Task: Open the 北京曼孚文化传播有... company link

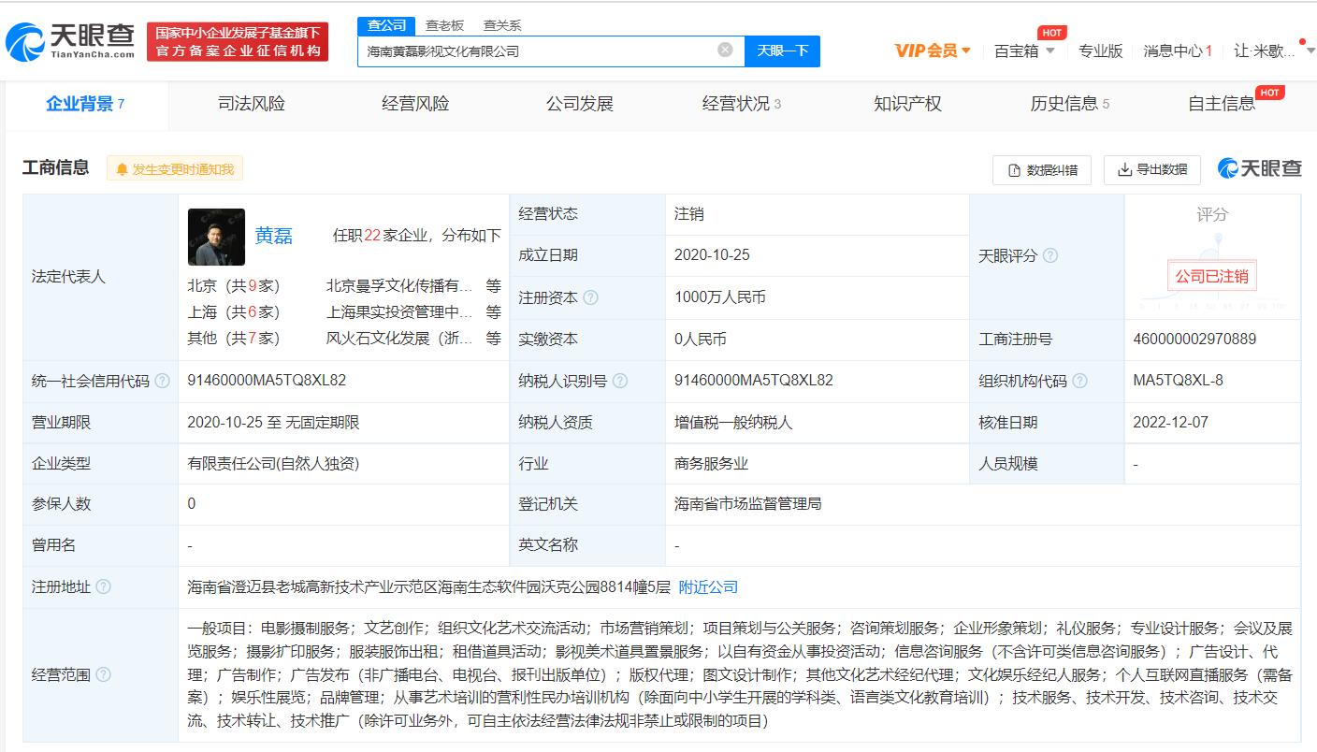Action: point(399,286)
